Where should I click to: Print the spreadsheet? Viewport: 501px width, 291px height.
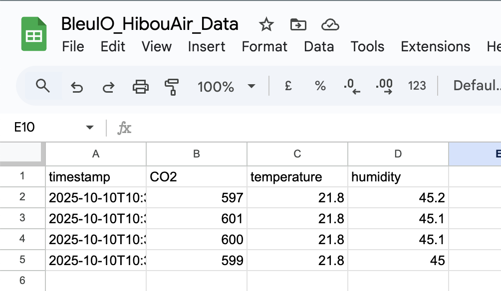point(140,87)
